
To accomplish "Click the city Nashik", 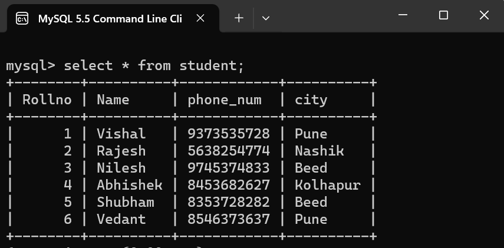I will pos(319,151).
